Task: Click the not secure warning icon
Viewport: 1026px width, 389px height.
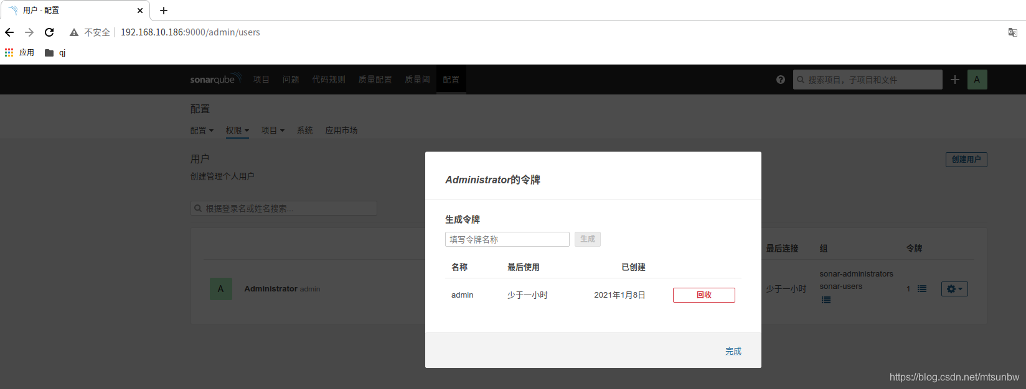Action: (74, 32)
